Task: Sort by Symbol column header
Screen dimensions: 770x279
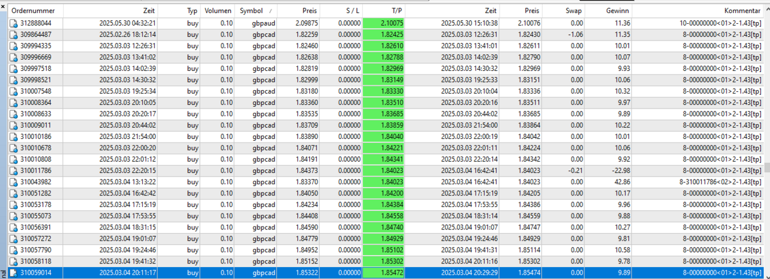Action: pos(255,11)
